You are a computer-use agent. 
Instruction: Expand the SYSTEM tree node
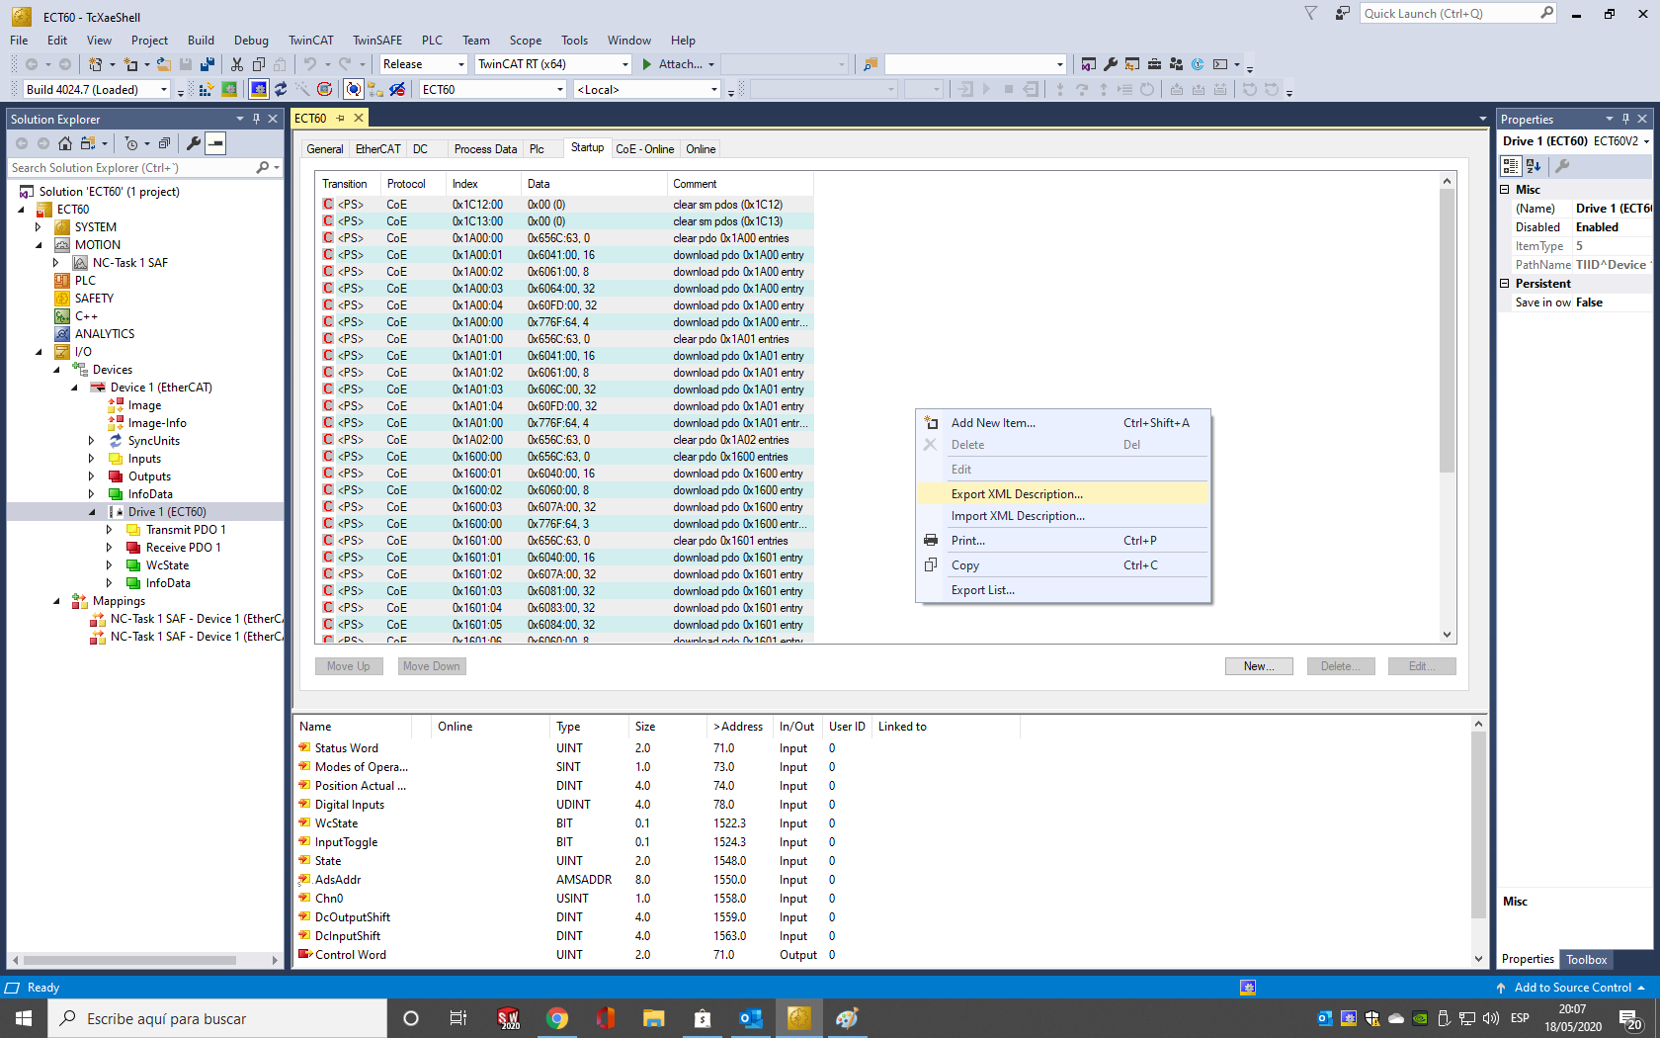point(39,227)
